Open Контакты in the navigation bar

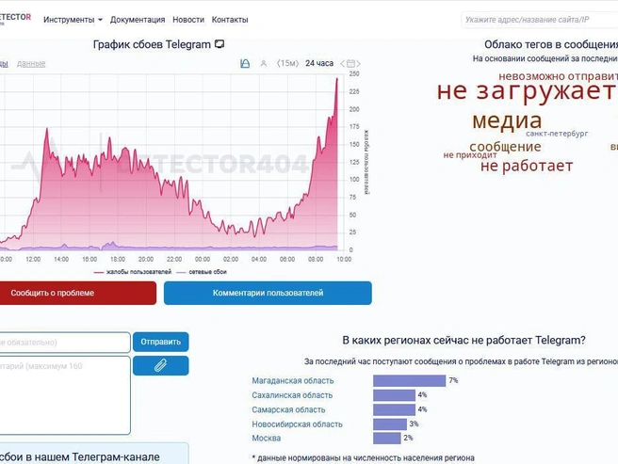(x=230, y=20)
